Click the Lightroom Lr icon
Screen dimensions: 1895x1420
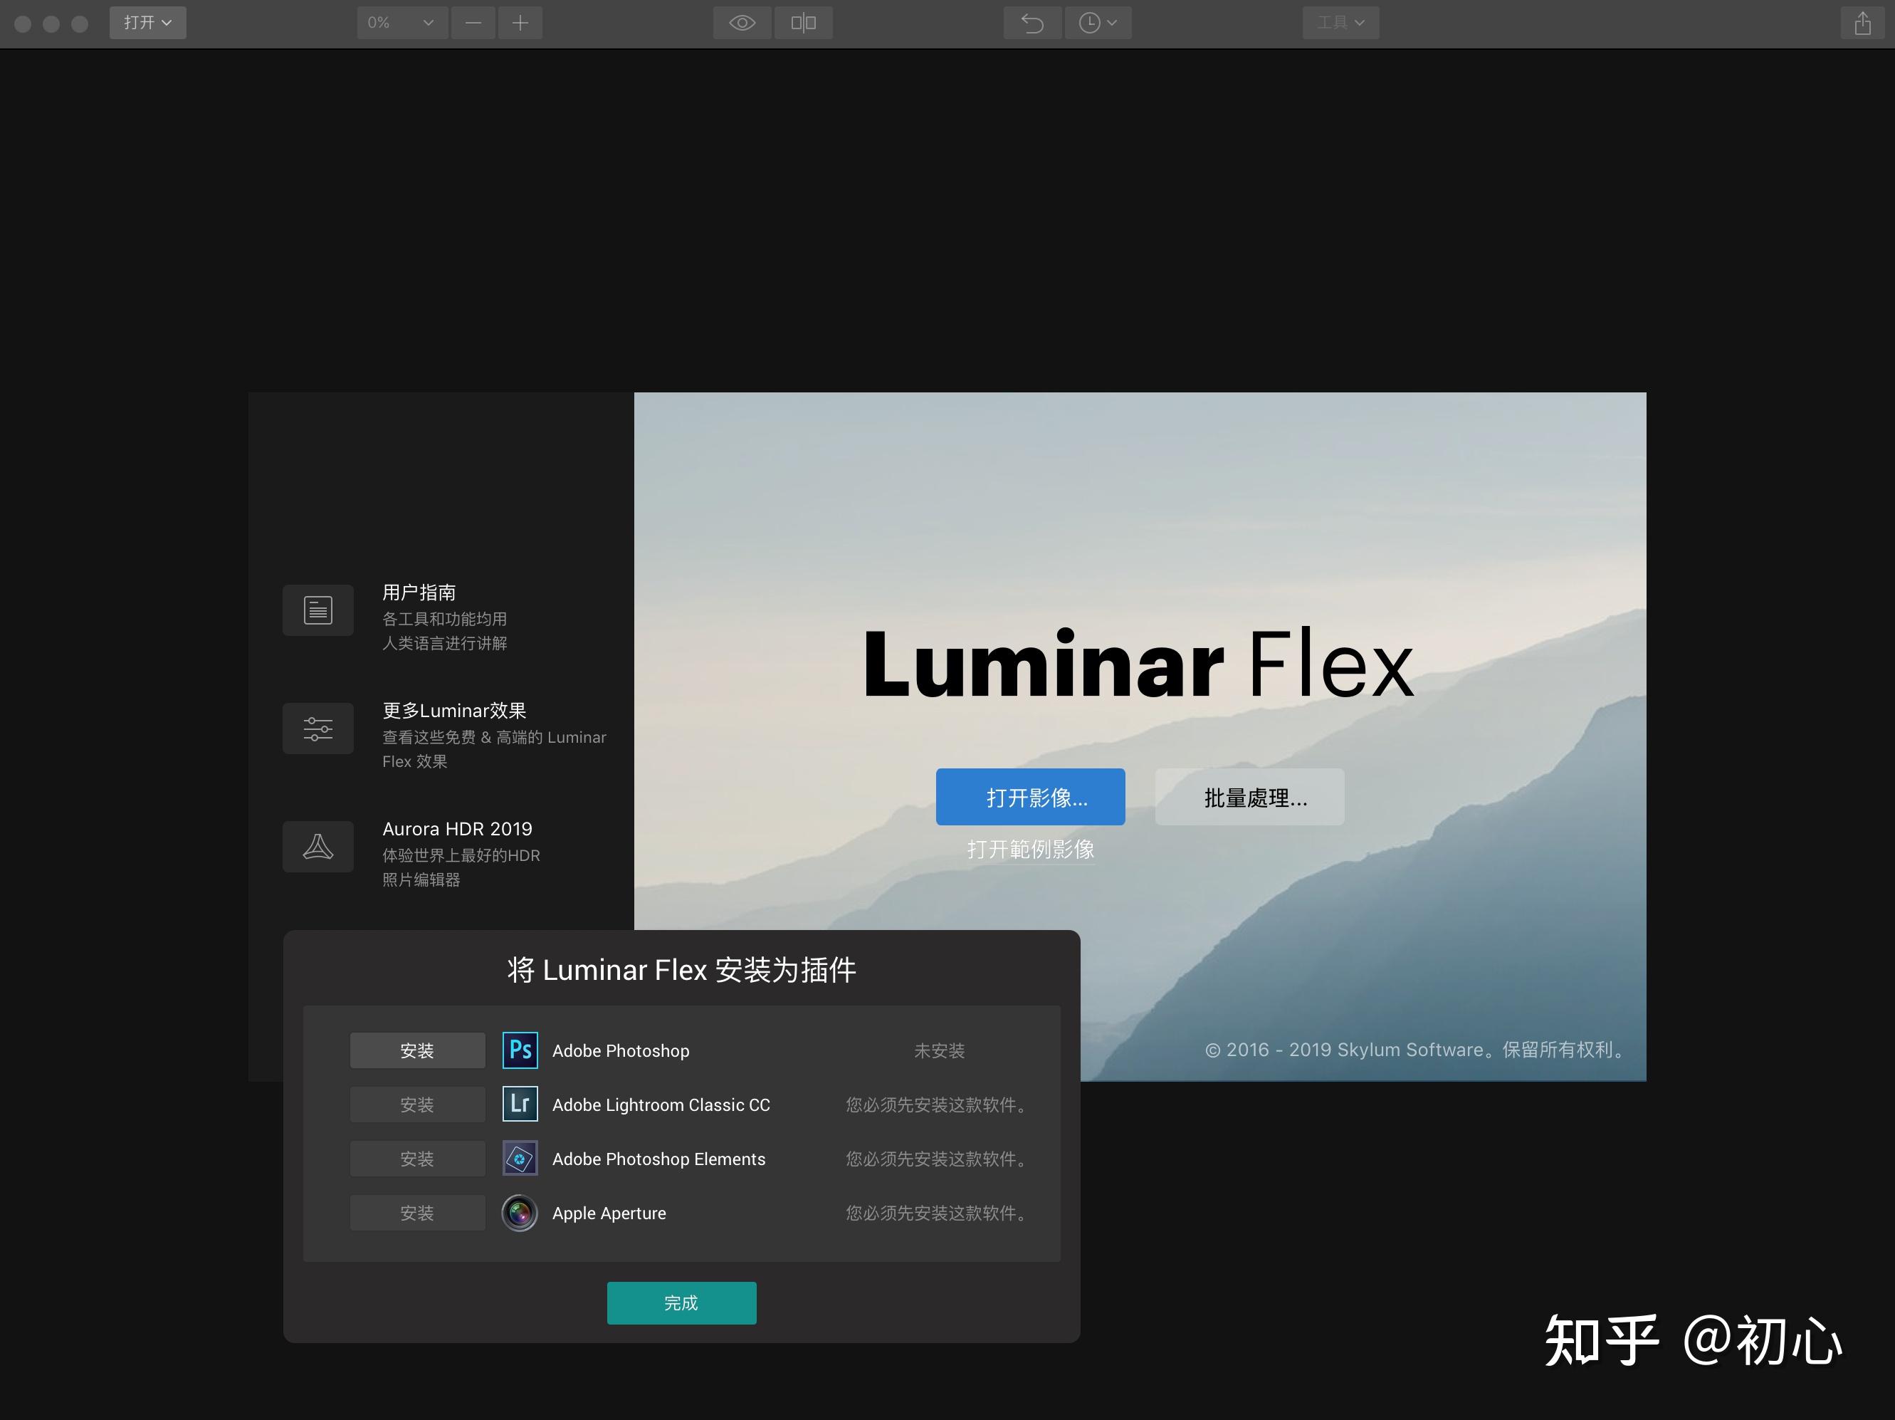[520, 1104]
